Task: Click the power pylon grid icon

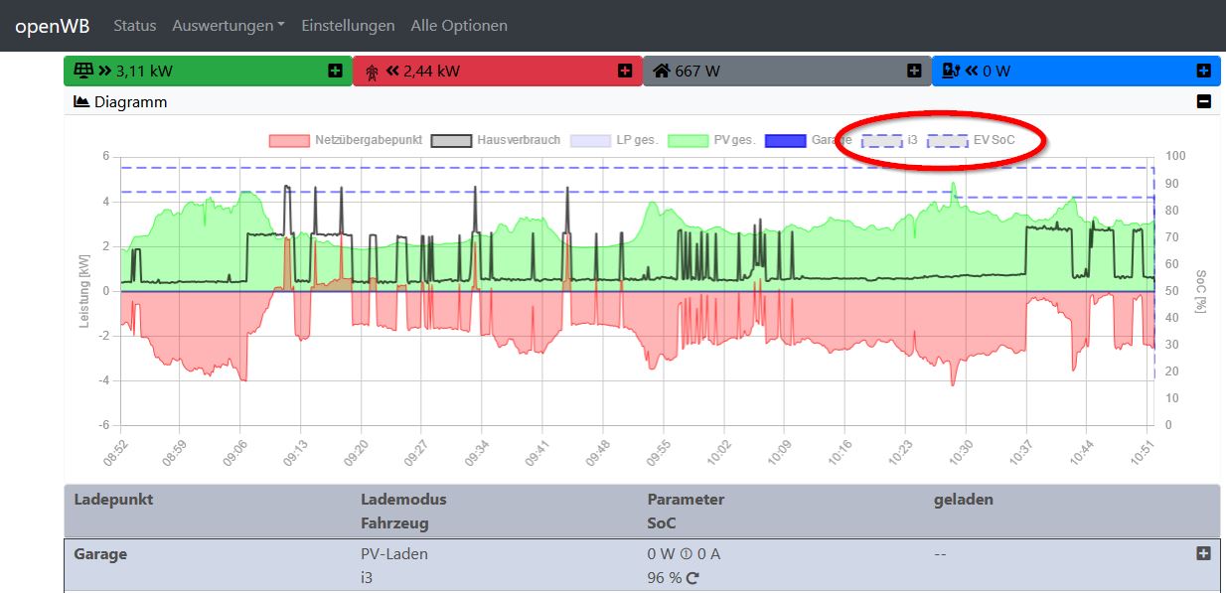Action: [x=373, y=72]
